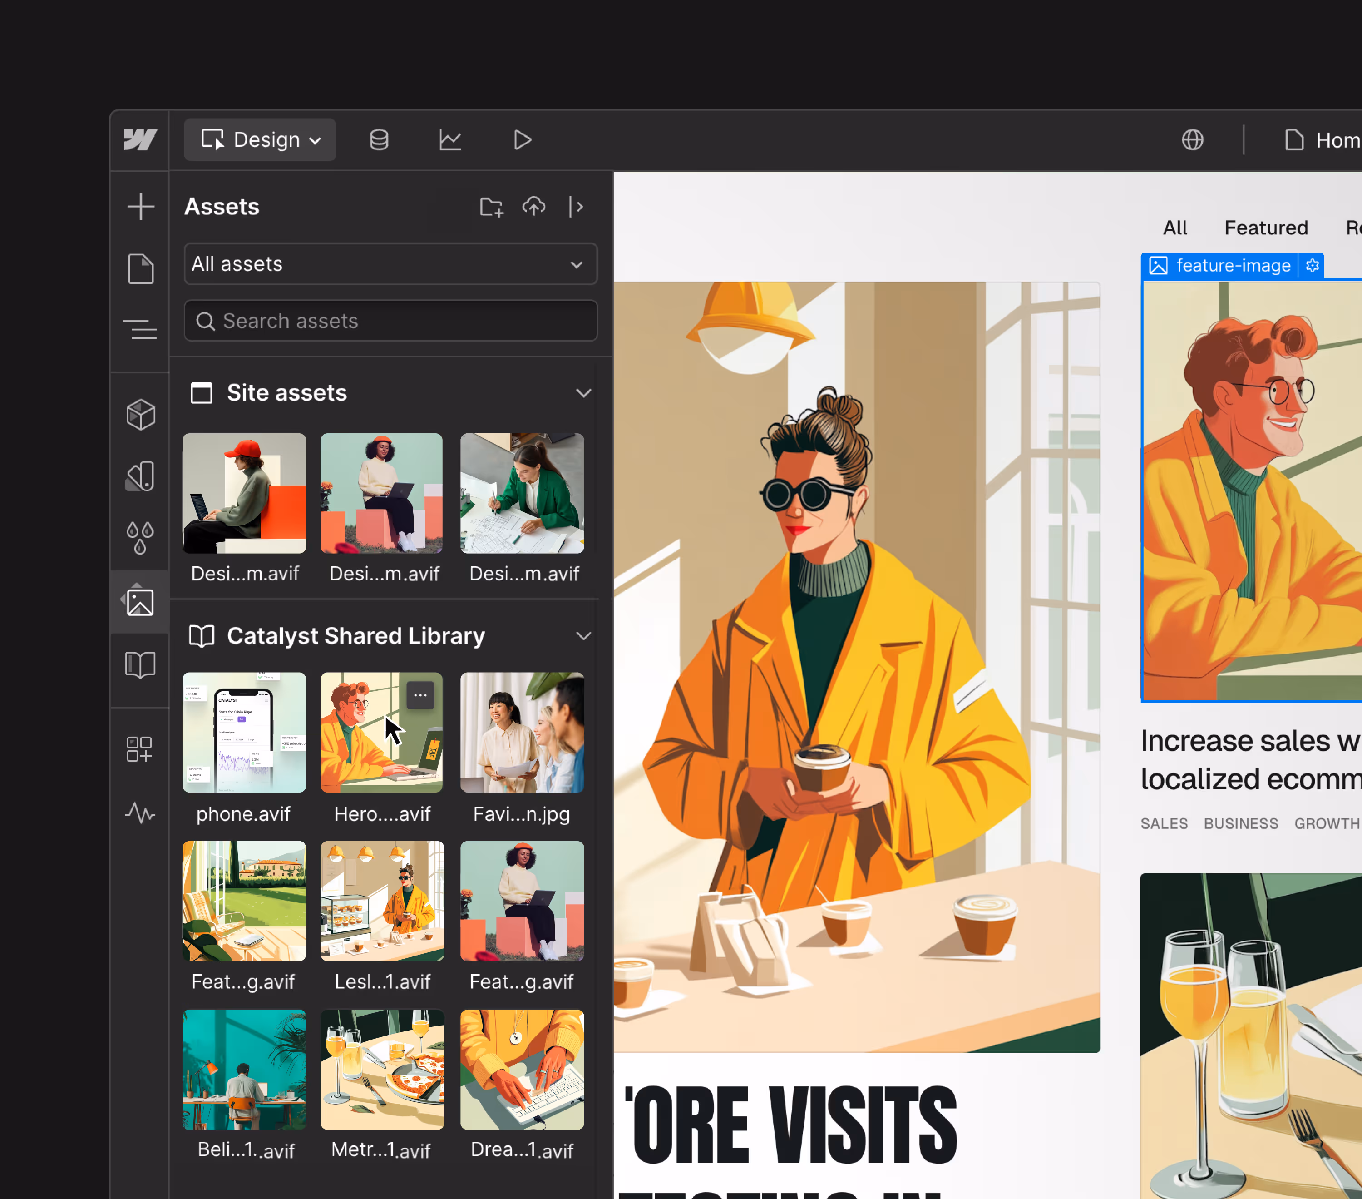The image size is (1362, 1199).
Task: Click the feature-image element label
Action: pyautogui.click(x=1234, y=265)
